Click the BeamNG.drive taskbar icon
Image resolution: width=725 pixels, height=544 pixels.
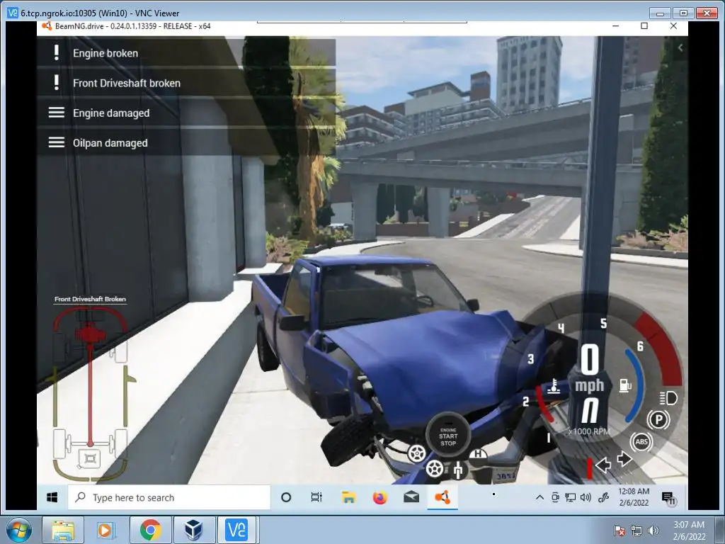(443, 497)
